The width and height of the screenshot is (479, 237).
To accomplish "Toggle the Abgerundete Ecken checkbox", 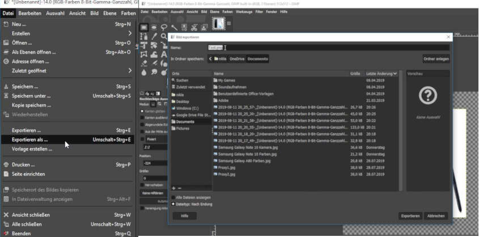I will pos(142,124).
